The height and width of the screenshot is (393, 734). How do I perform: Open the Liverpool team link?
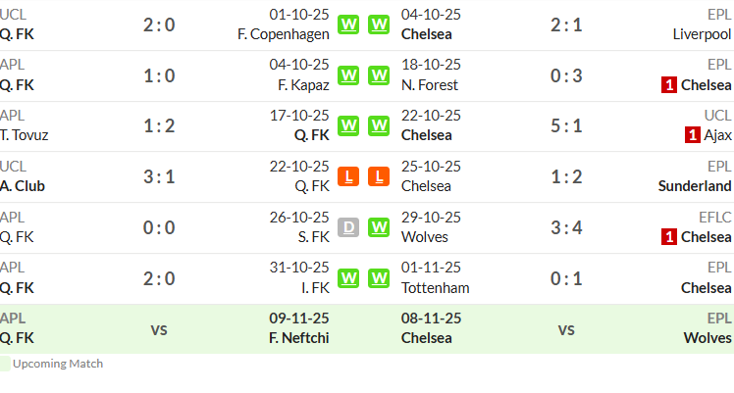(702, 34)
